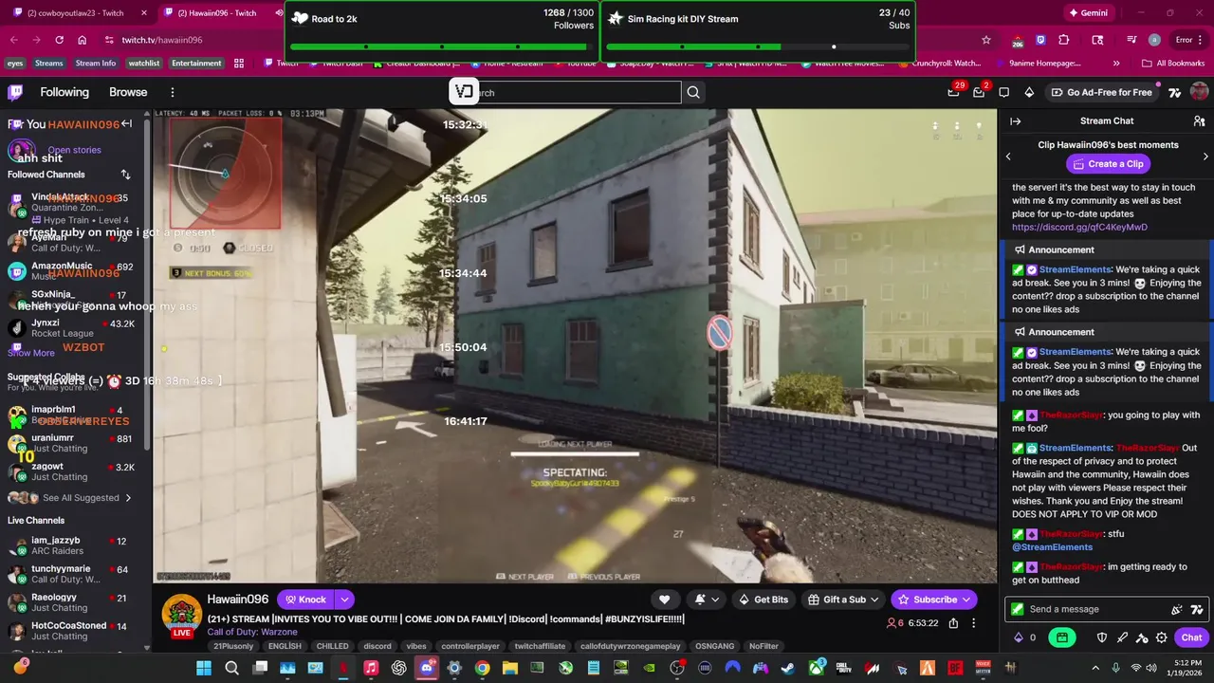Screen dimensions: 1214x683
Task: Open the Streams bookmark folder
Action: [48, 64]
